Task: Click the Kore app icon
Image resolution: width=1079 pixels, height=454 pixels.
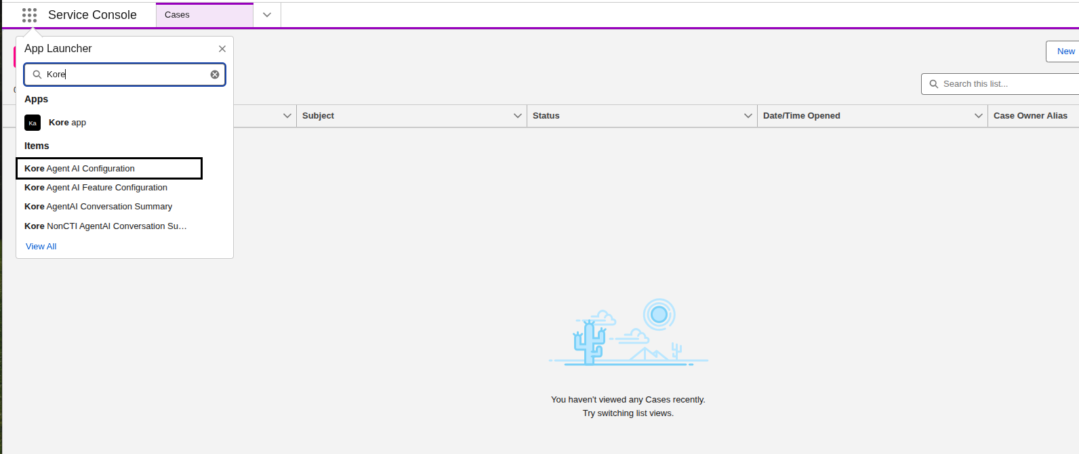Action: point(33,123)
